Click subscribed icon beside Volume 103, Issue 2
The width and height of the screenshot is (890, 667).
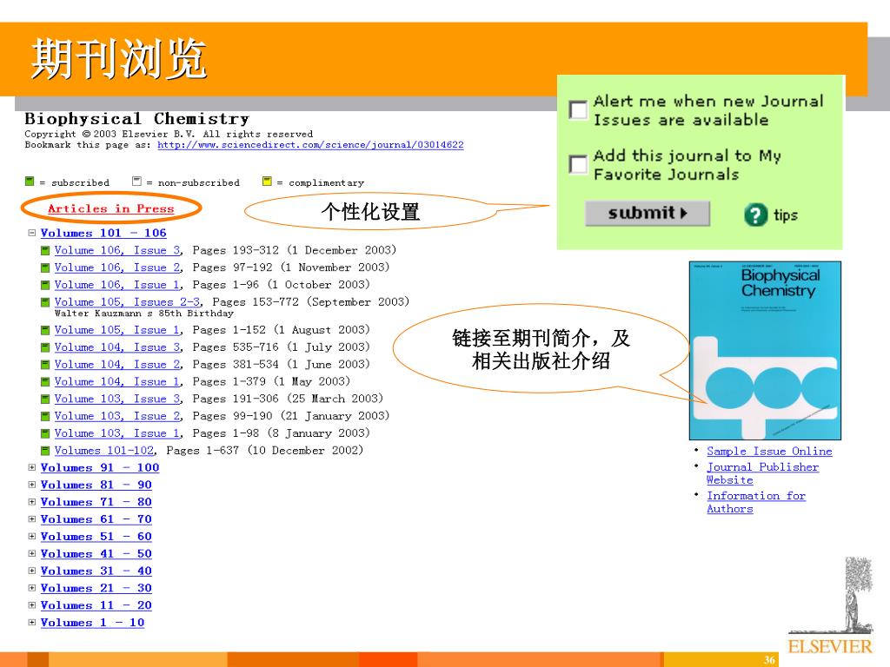click(x=45, y=416)
